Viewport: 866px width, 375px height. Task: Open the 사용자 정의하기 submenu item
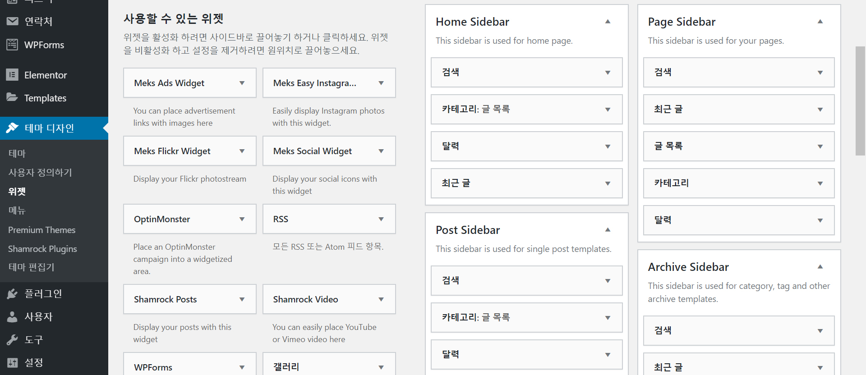pos(40,172)
